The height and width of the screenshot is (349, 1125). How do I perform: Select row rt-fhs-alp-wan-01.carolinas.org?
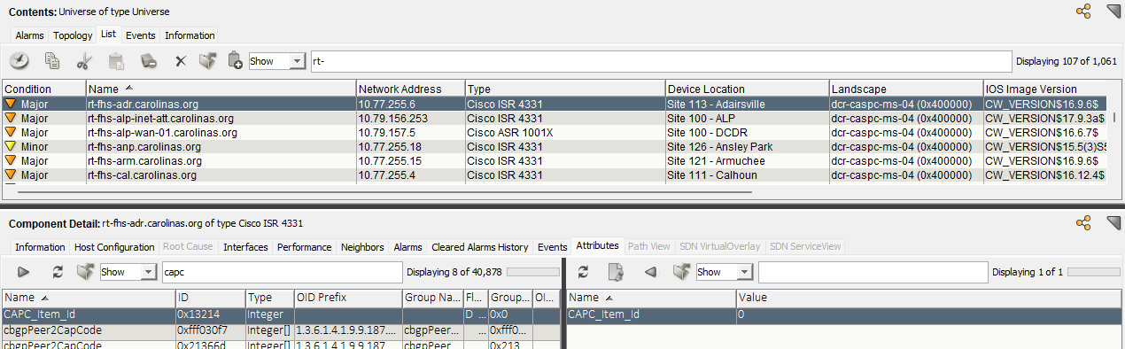tap(555, 132)
